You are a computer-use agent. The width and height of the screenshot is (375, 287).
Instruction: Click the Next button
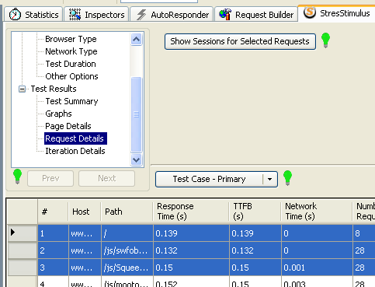(x=106, y=178)
